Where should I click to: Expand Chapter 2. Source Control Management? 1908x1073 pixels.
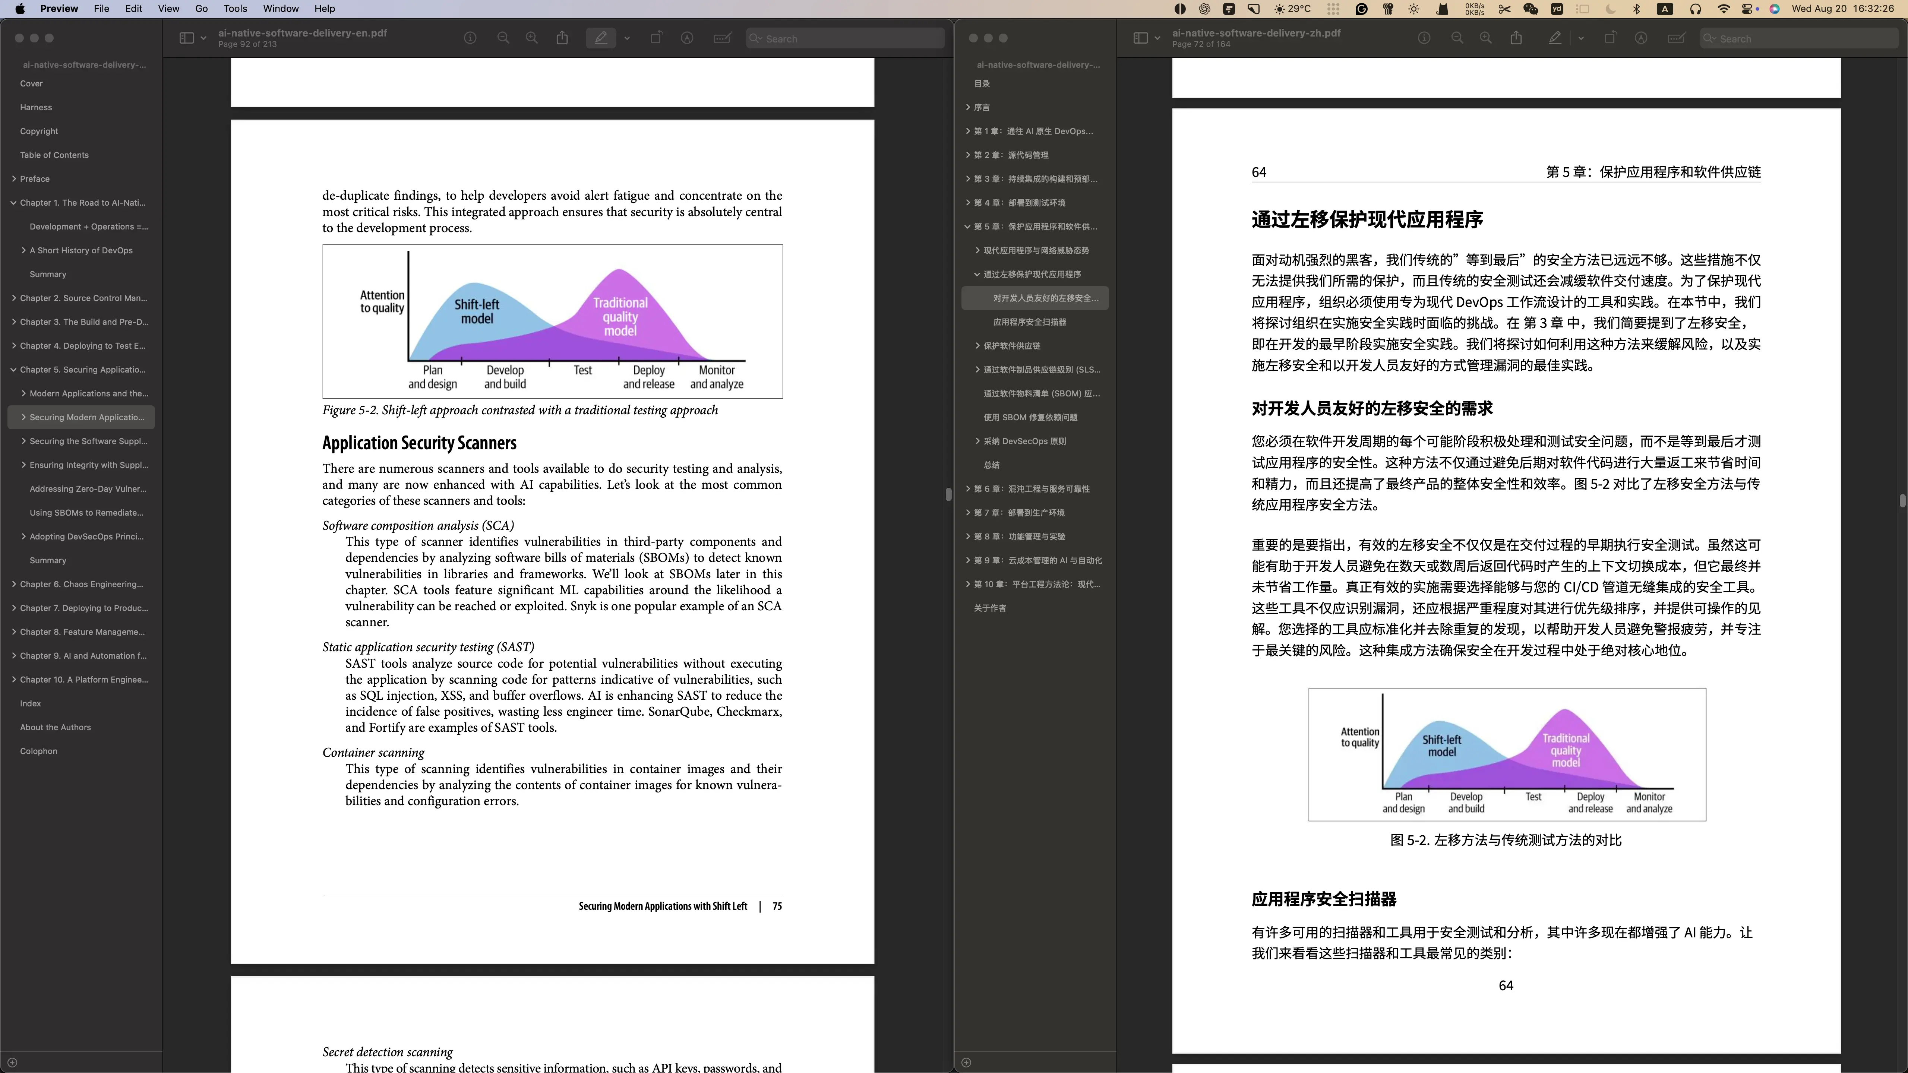14,298
